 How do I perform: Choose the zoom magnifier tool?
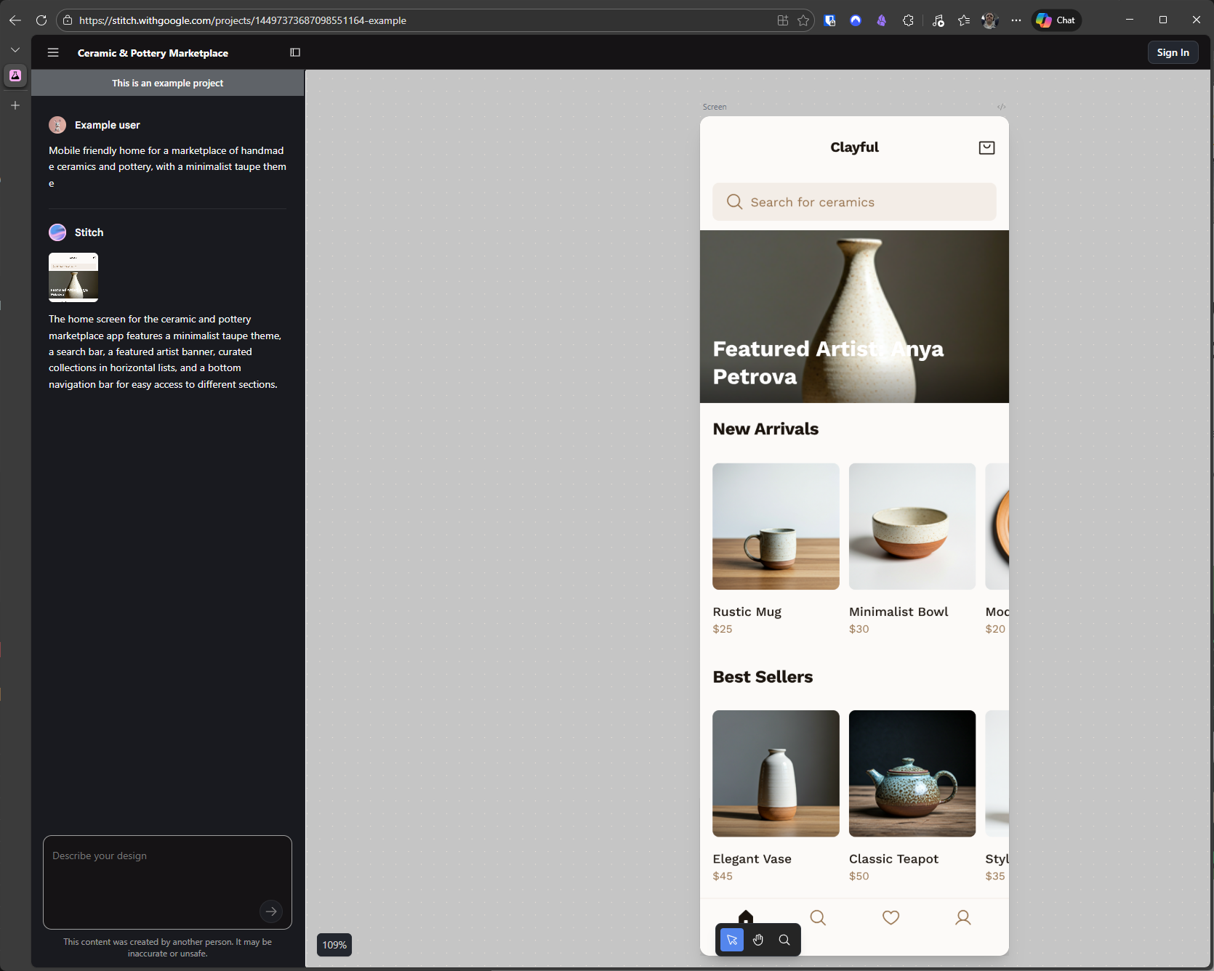[784, 940]
